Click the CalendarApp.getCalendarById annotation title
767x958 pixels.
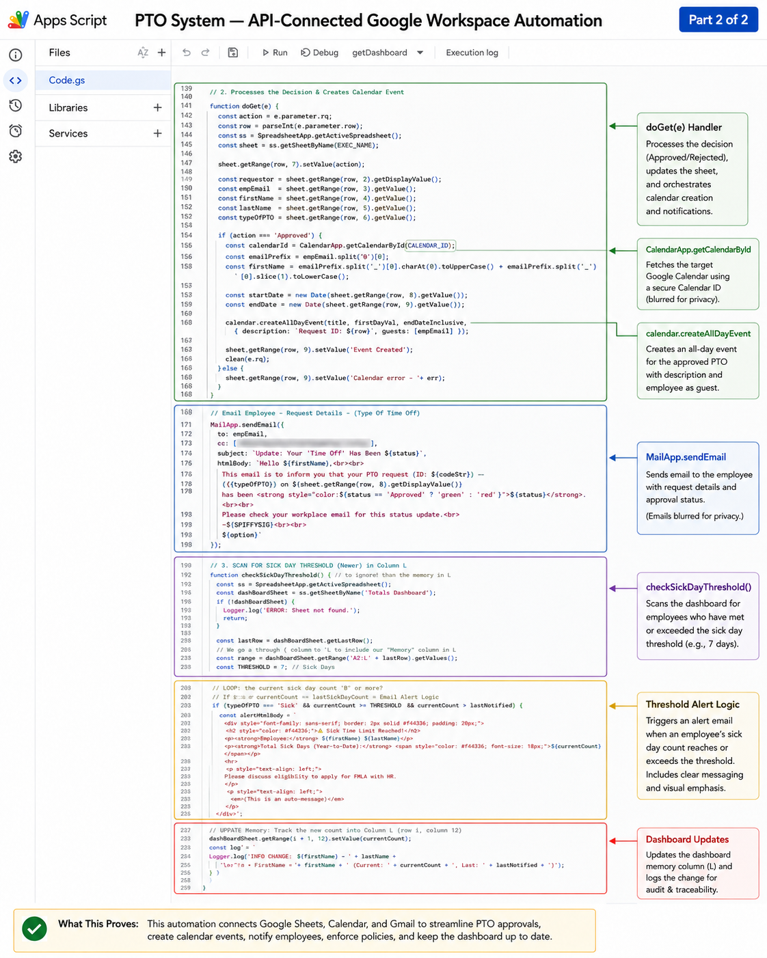[698, 249]
